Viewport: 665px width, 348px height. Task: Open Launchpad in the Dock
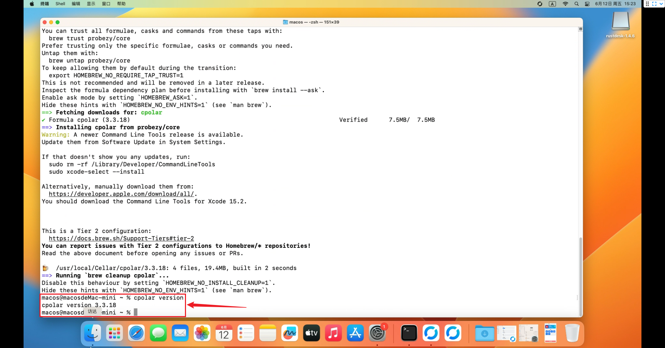(x=114, y=333)
